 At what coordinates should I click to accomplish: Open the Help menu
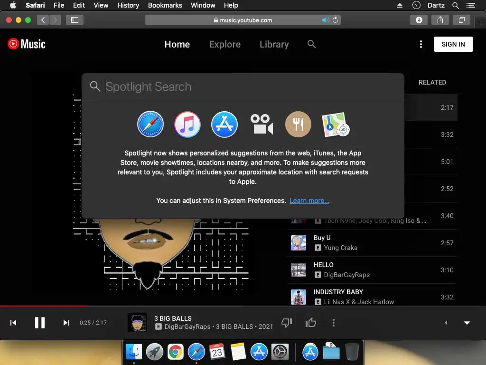[231, 5]
